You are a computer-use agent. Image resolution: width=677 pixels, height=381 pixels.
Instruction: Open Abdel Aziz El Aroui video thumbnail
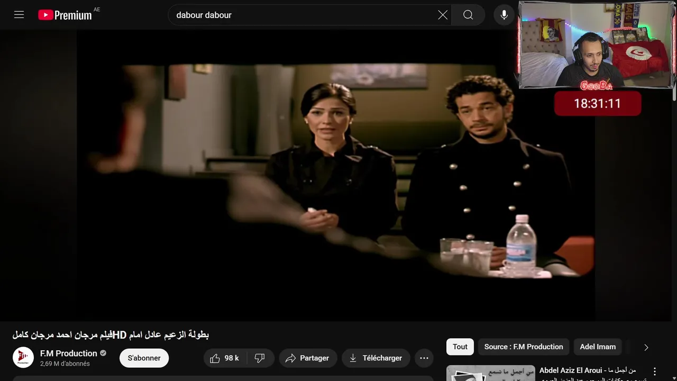click(491, 373)
